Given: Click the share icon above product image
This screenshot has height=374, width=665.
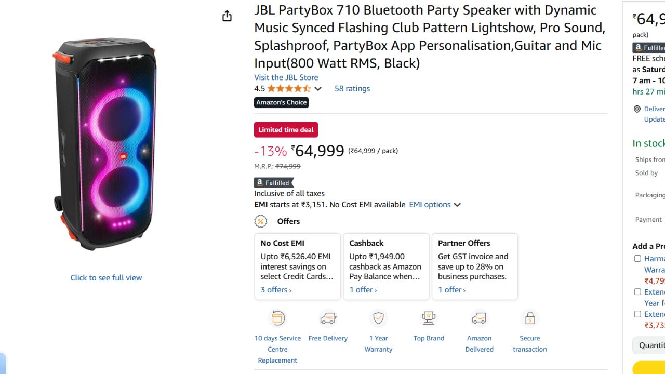Looking at the screenshot, I should click(227, 16).
